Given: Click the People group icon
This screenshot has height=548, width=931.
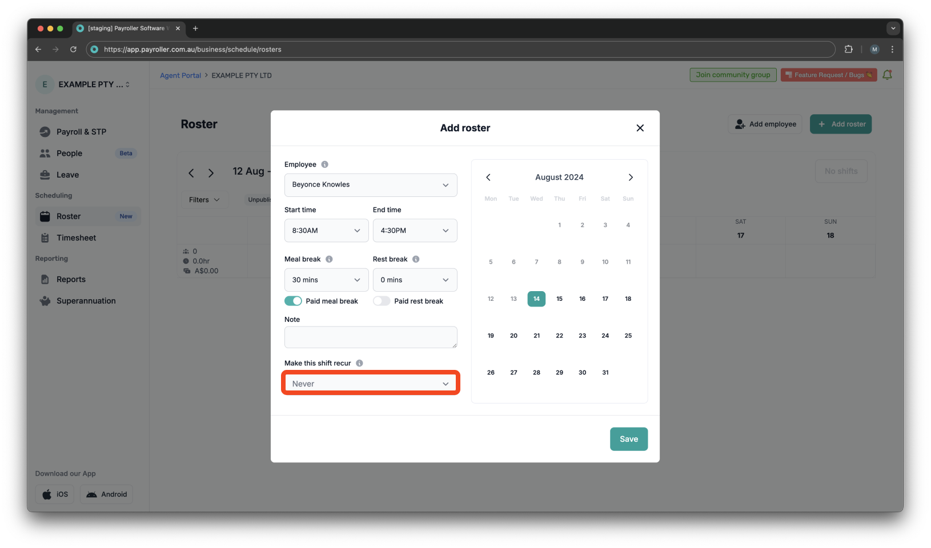Looking at the screenshot, I should (x=45, y=154).
